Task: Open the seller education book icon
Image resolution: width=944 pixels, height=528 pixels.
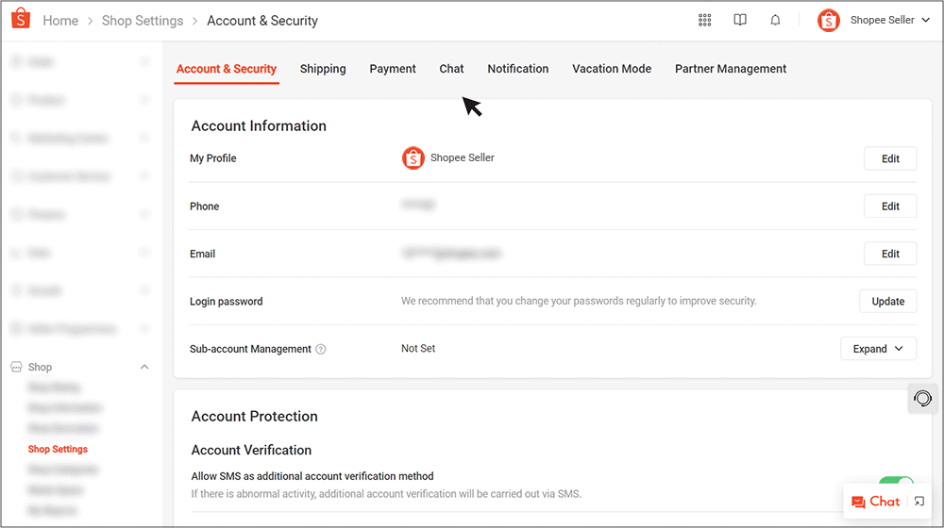Action: click(x=740, y=20)
